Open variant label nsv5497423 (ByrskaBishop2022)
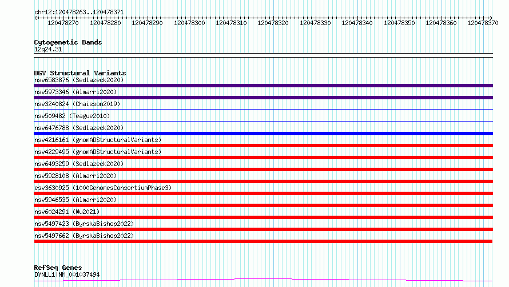Image resolution: width=509 pixels, height=287 pixels. [84, 224]
